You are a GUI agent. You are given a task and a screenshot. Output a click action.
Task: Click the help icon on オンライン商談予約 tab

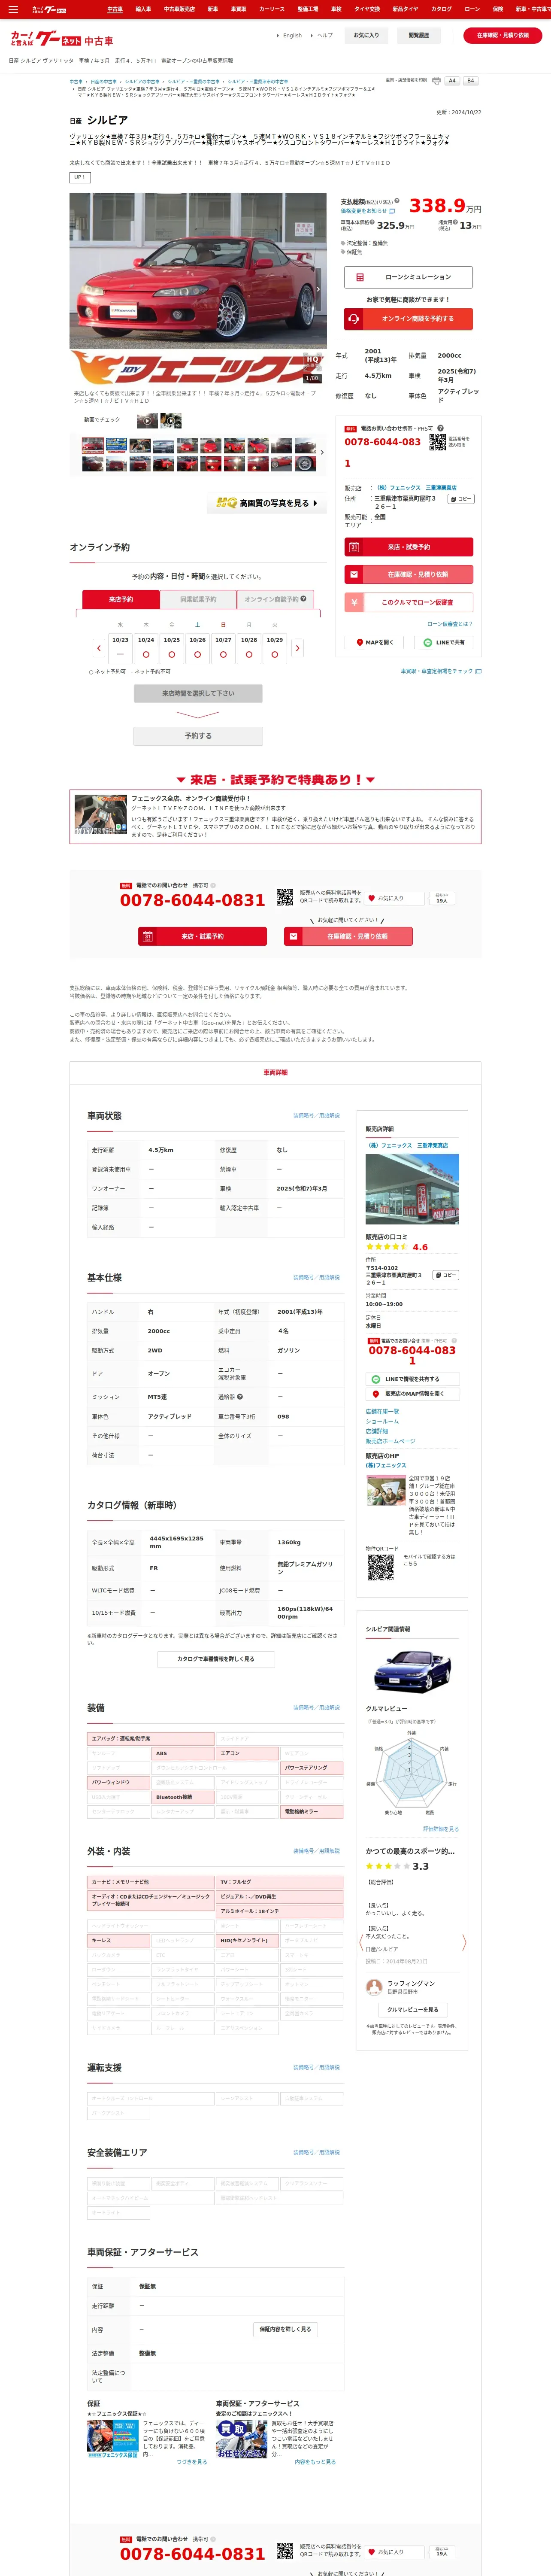(303, 598)
